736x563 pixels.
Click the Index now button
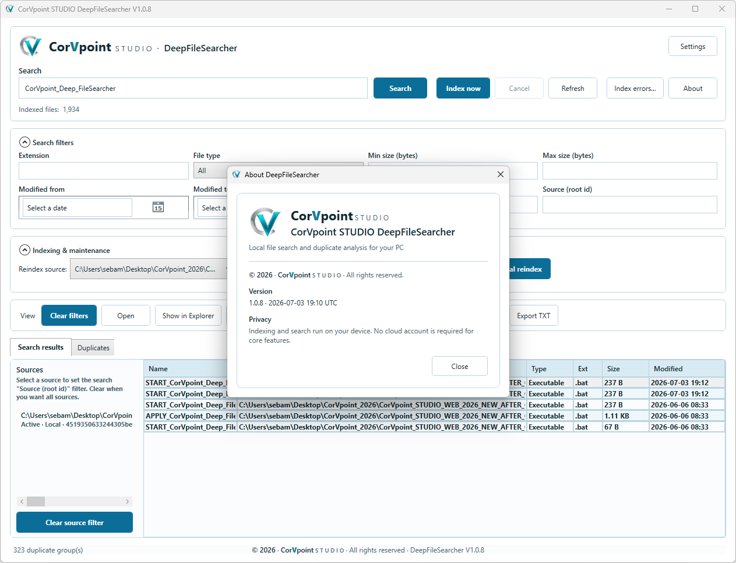tap(463, 88)
